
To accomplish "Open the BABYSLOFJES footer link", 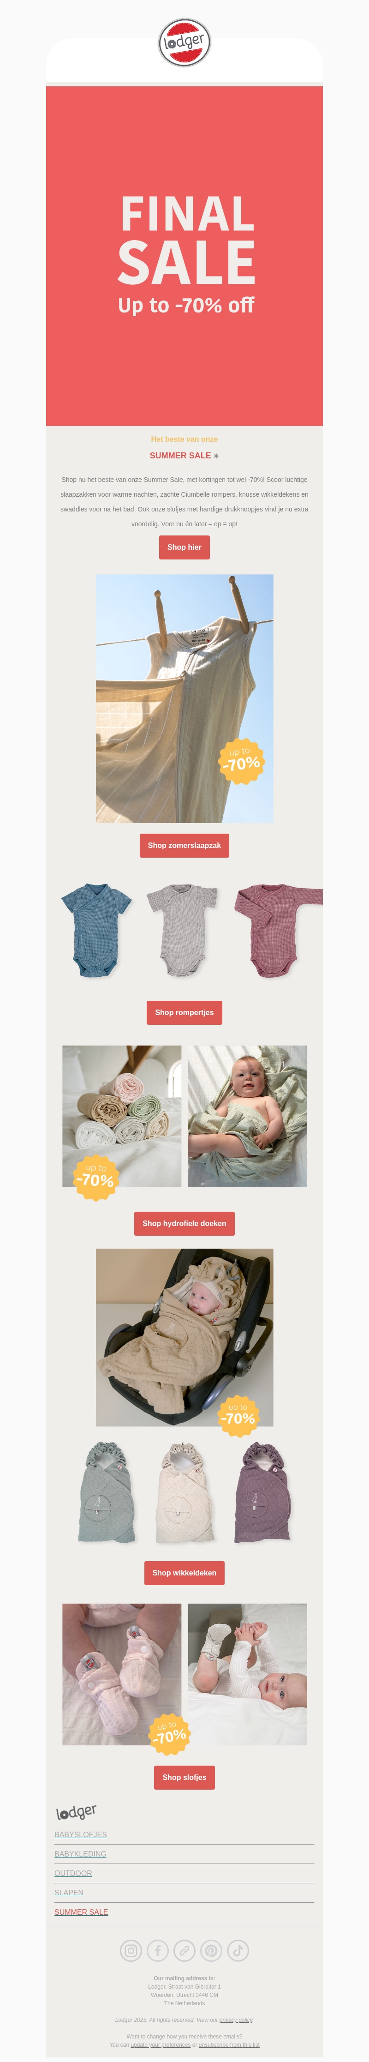I will [x=80, y=1834].
